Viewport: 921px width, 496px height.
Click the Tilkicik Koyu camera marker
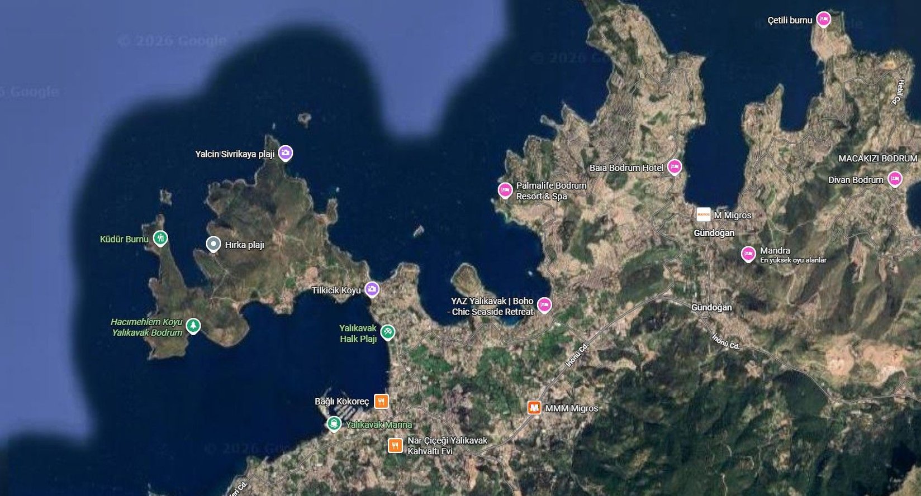372,289
